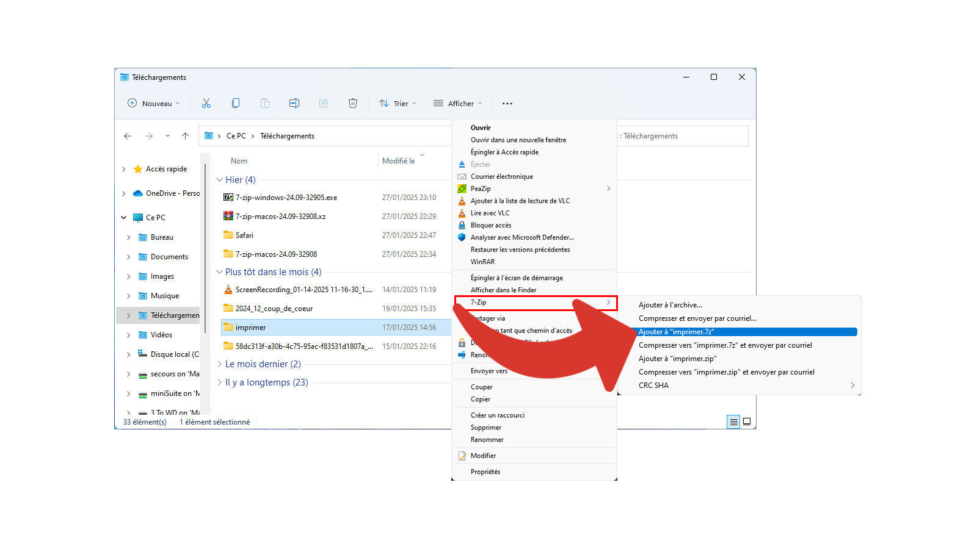The height and width of the screenshot is (549, 977).
Task: Switch to details view icon in status bar
Action: (x=733, y=422)
